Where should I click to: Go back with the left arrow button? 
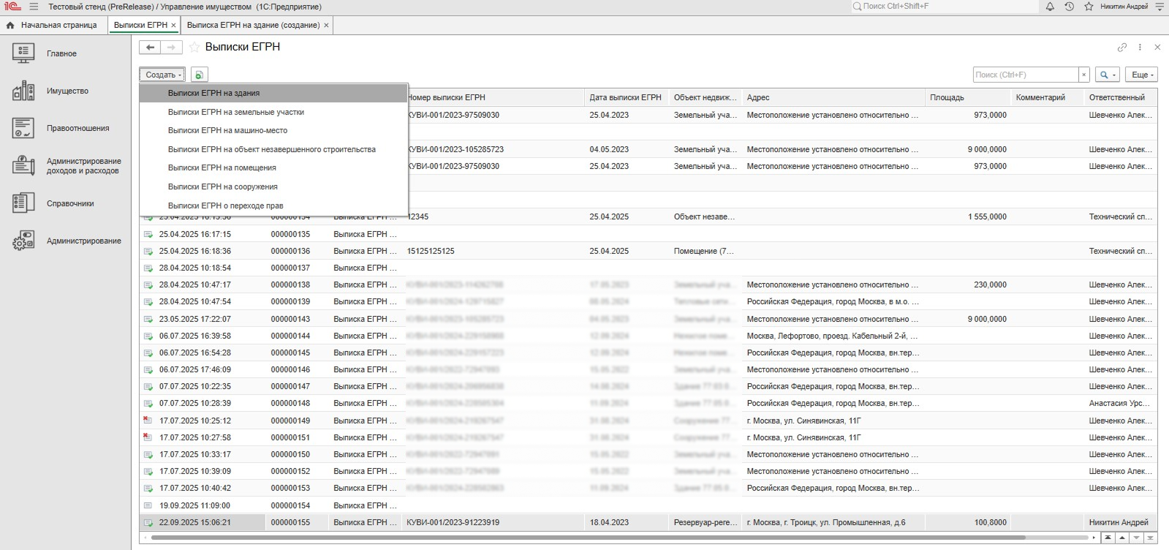tap(150, 48)
